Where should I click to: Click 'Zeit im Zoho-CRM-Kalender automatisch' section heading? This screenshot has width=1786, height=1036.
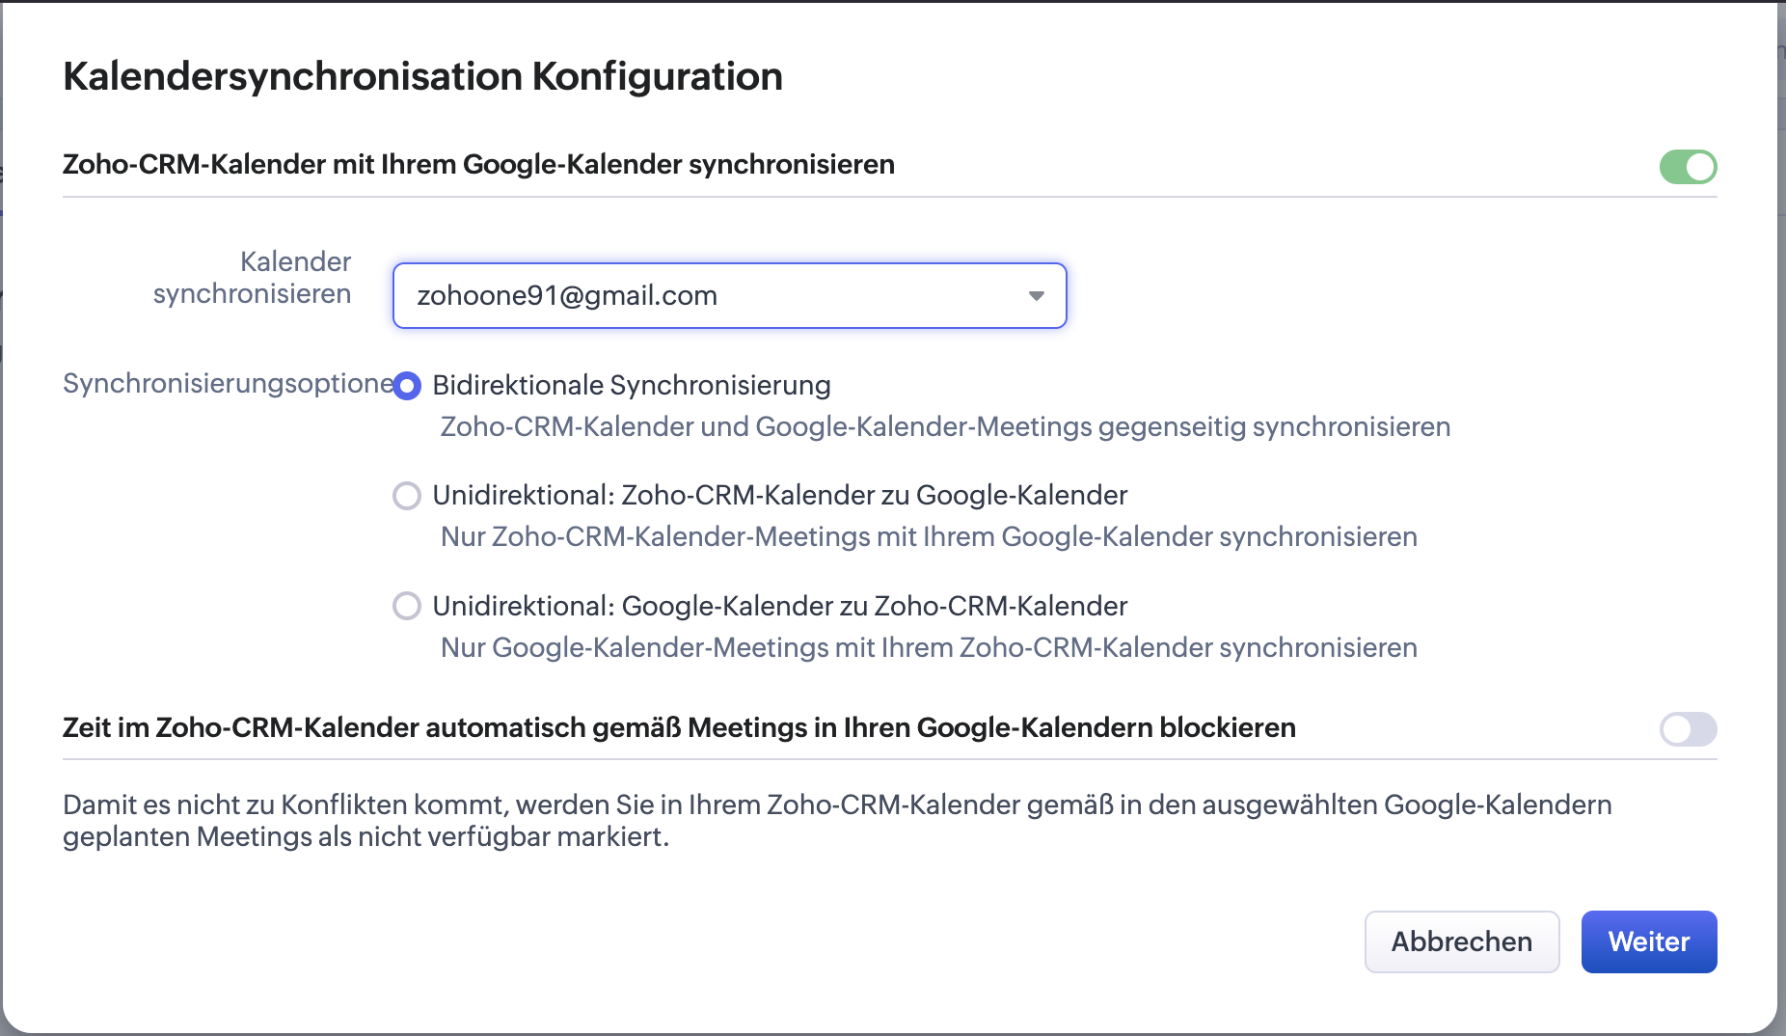pyautogui.click(x=679, y=727)
